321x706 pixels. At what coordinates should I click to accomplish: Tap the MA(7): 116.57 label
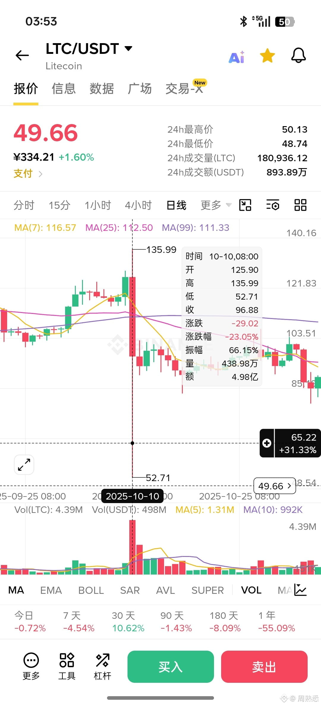45,228
